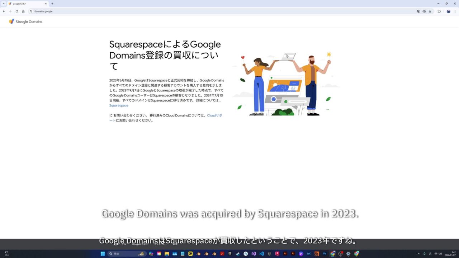
Task: Go to the browser home page
Action: point(23,11)
